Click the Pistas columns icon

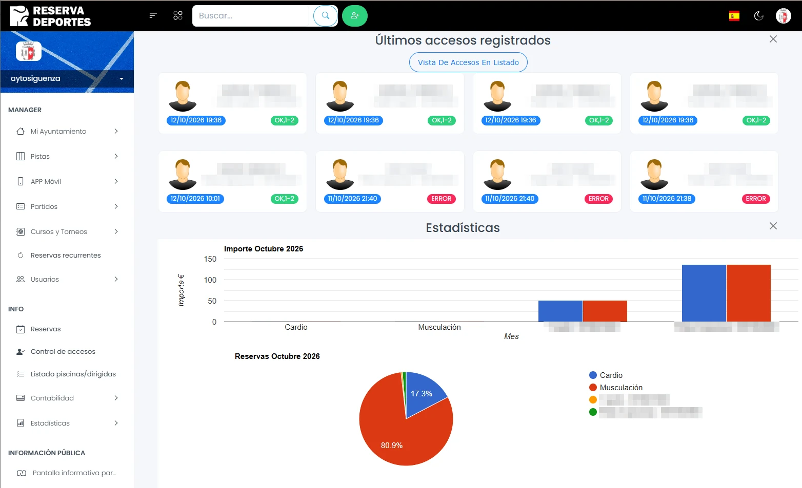click(x=21, y=156)
